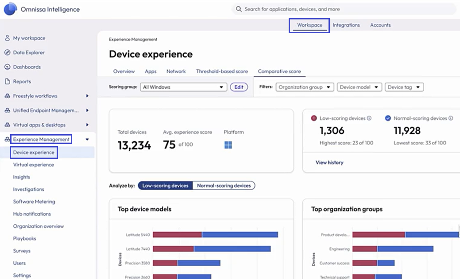Switch to the Accounts top tab
The image size is (460, 279).
380,25
